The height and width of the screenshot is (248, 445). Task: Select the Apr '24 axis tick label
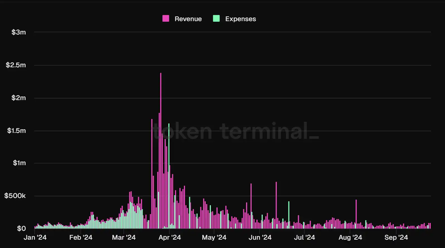[x=170, y=237]
